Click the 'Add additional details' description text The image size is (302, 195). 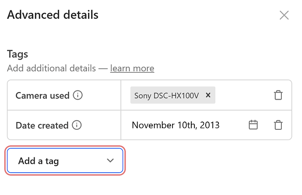[x=51, y=68]
